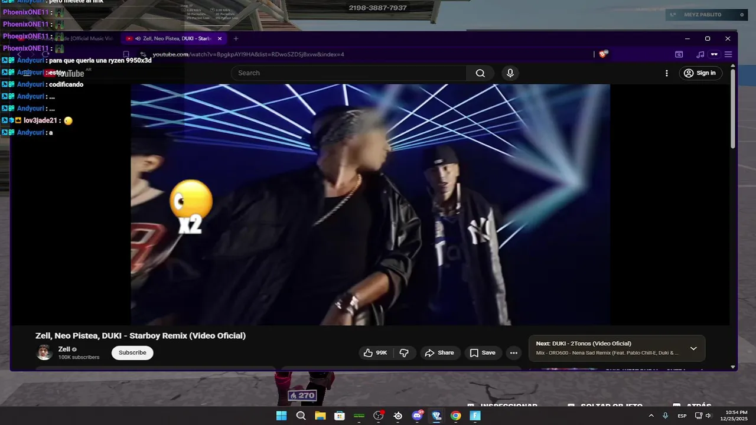Click the voice search microphone icon

pyautogui.click(x=510, y=73)
